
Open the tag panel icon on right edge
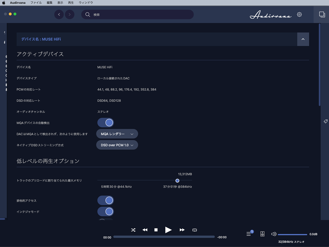[326, 121]
